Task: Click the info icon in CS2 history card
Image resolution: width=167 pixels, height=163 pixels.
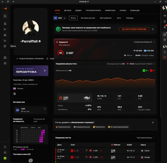Action: click(45, 109)
